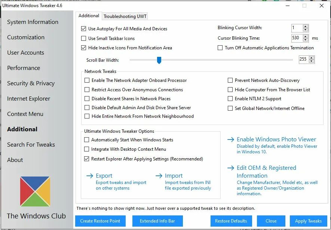Open Performance section in sidebar

24,68
